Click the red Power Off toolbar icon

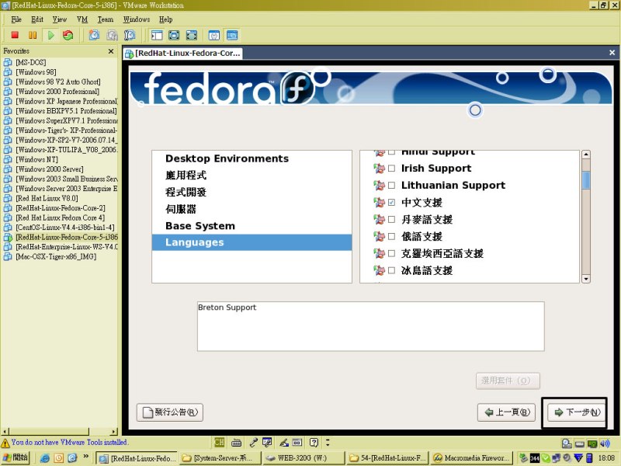(x=15, y=35)
